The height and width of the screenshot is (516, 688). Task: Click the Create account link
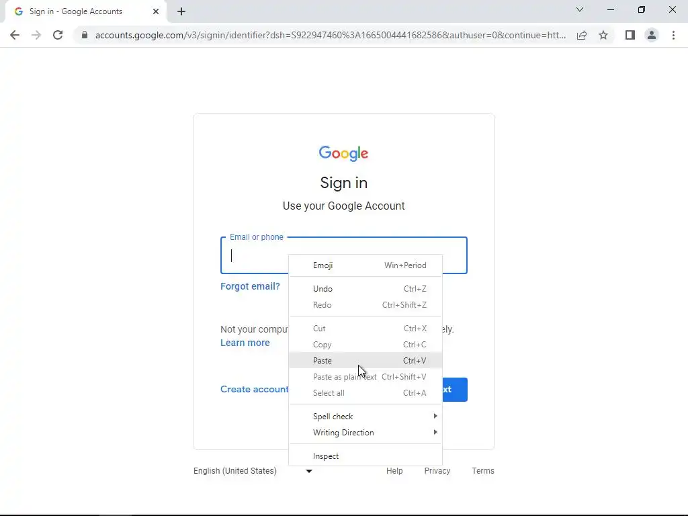coord(255,390)
